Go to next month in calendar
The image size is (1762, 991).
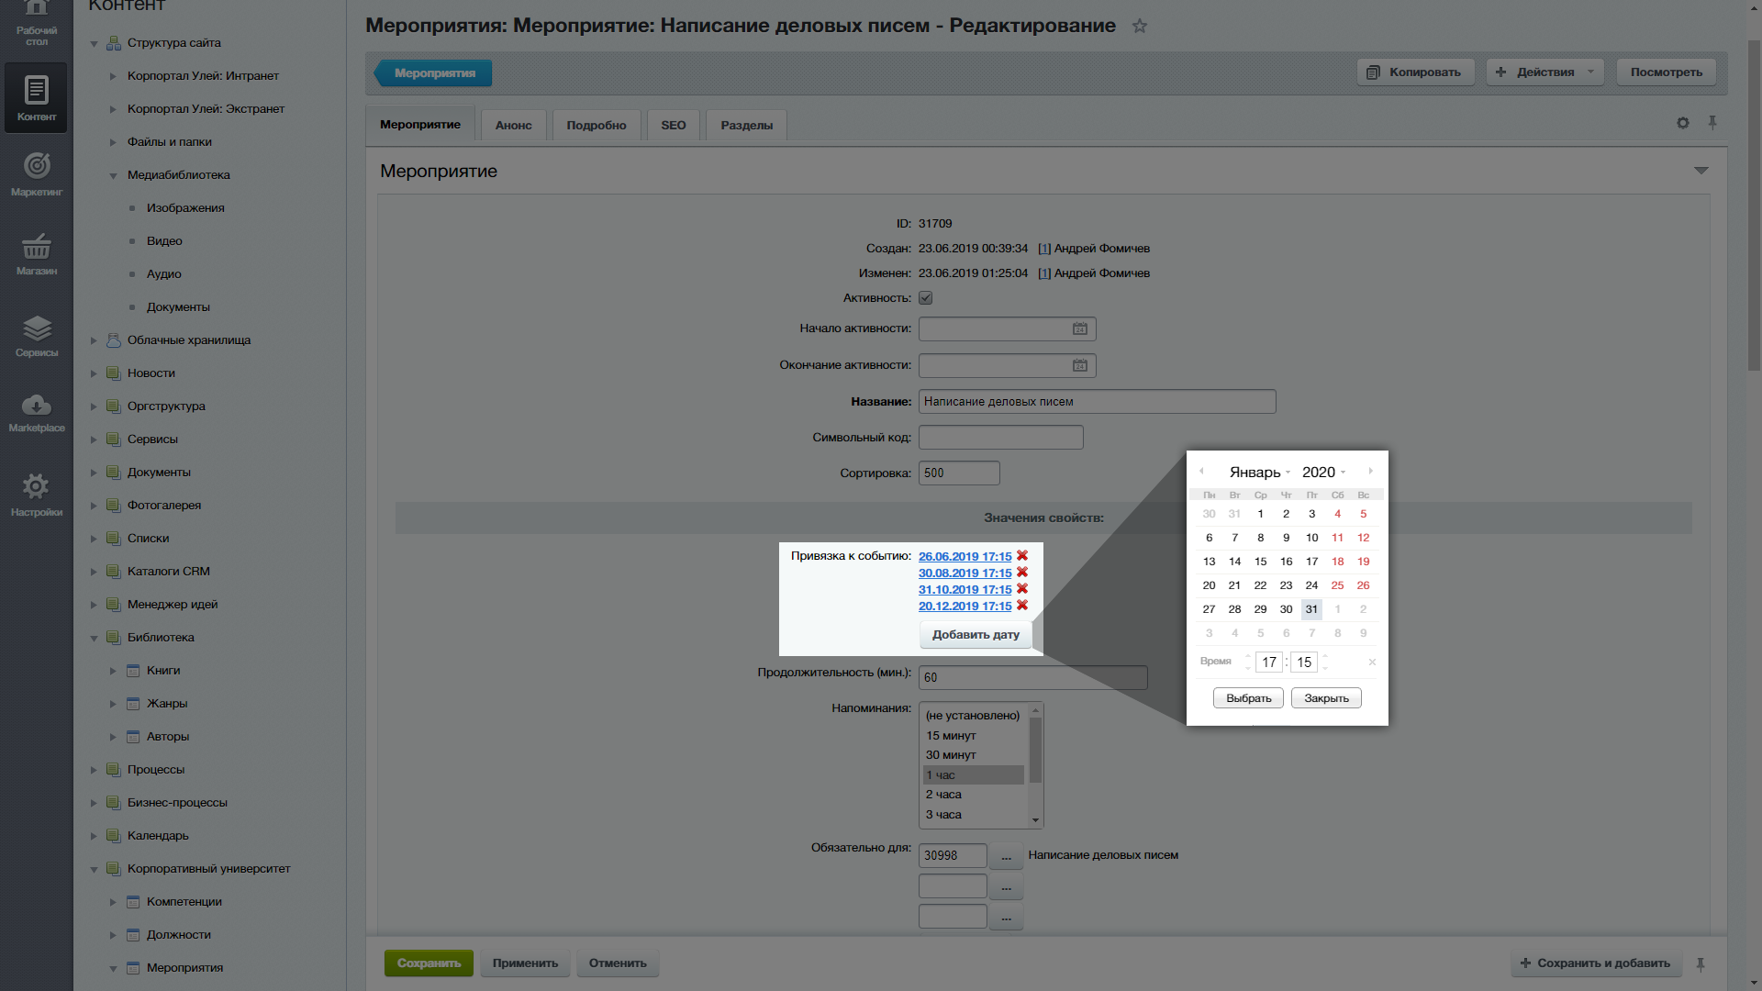point(1370,472)
